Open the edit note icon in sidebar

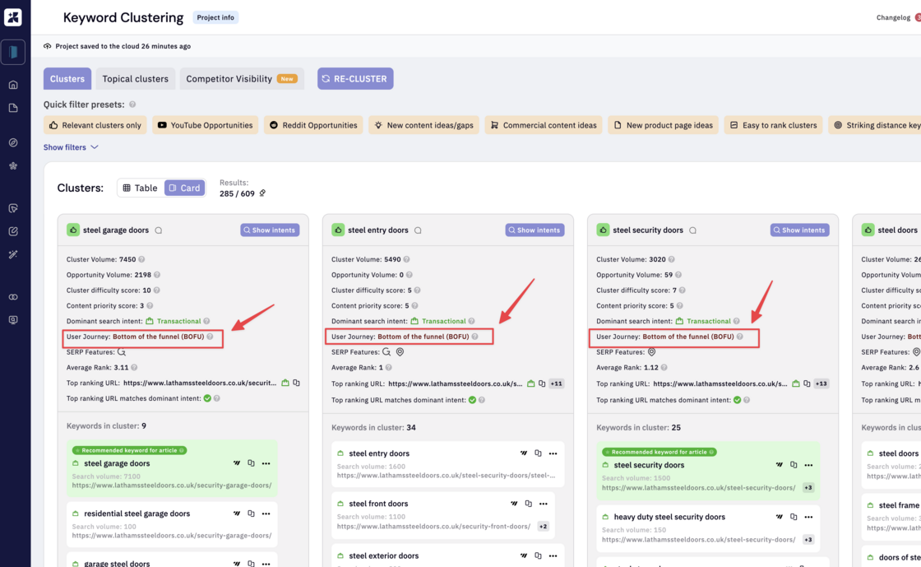[13, 231]
